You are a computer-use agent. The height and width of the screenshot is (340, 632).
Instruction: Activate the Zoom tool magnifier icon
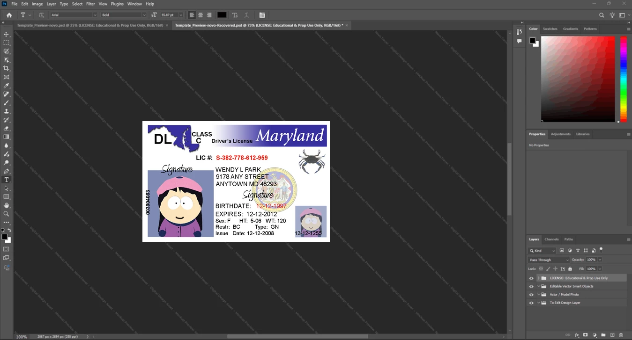tap(7, 213)
